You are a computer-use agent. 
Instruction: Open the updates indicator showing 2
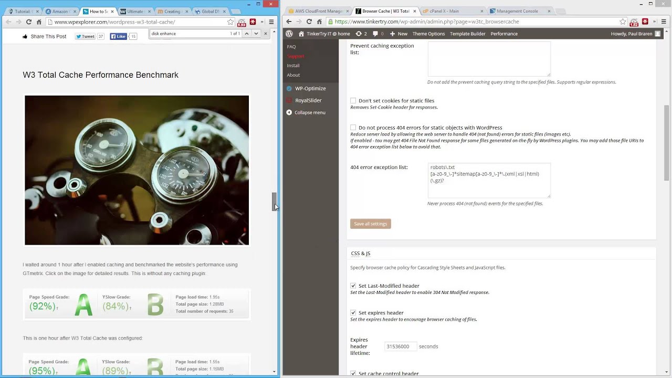click(x=361, y=34)
